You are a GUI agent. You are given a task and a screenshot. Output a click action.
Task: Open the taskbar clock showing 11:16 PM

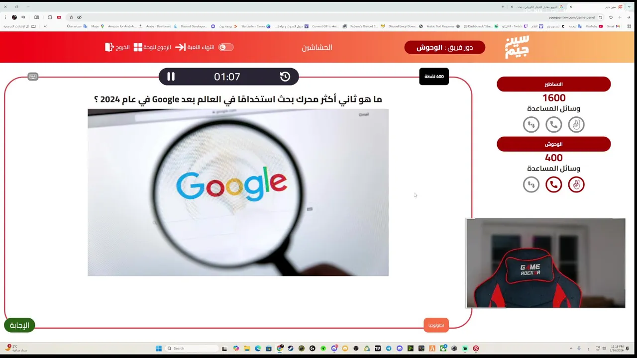coord(617,348)
